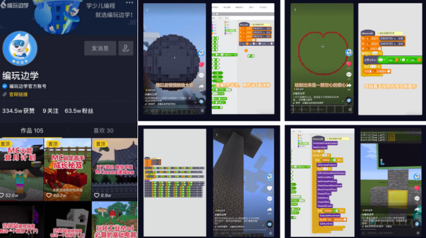Open comments on the stone tower video

(x=269, y=199)
